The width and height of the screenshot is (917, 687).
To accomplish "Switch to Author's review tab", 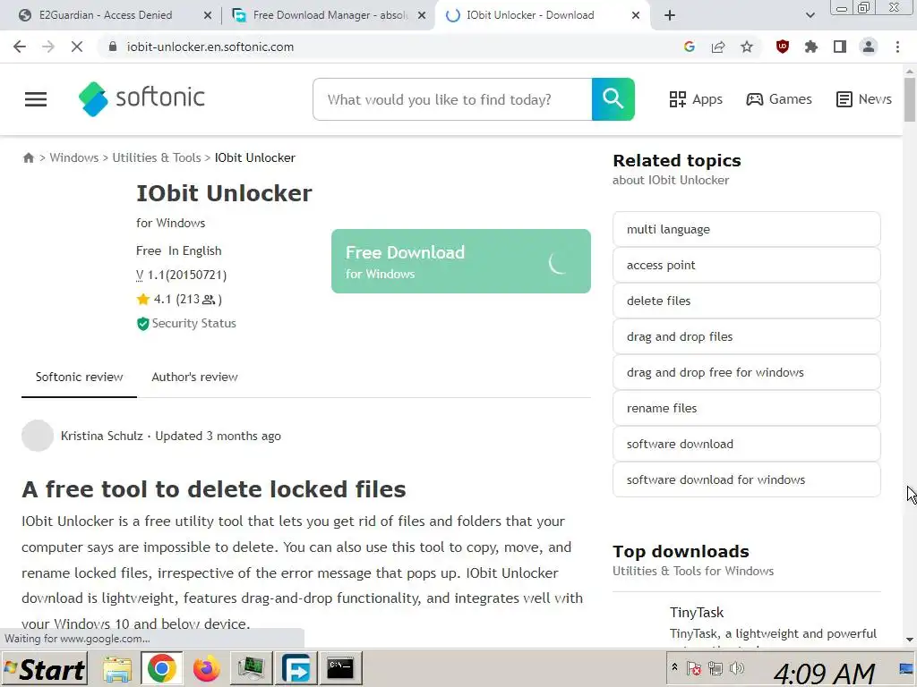I will [194, 377].
